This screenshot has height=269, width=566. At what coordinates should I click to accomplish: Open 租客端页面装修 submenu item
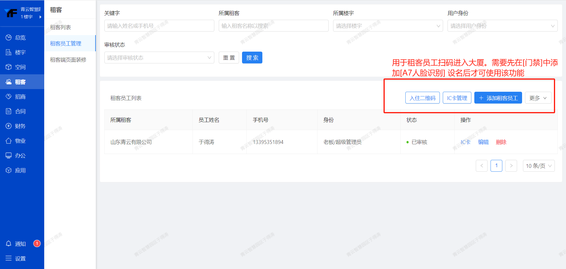[x=68, y=60]
